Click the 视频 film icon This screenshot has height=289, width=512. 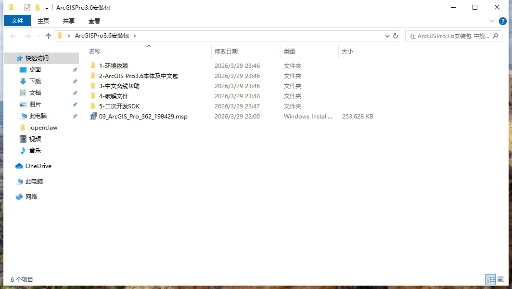pyautogui.click(x=23, y=139)
